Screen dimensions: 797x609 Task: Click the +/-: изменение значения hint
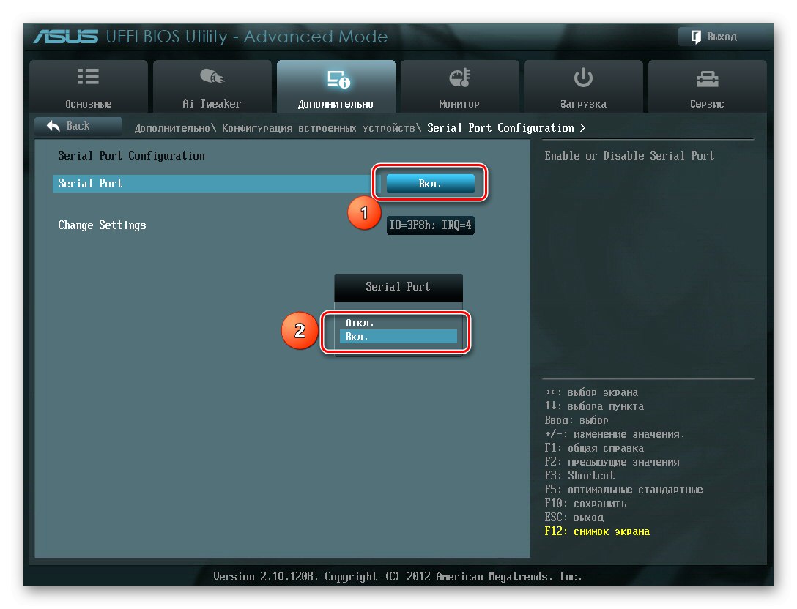(x=615, y=434)
